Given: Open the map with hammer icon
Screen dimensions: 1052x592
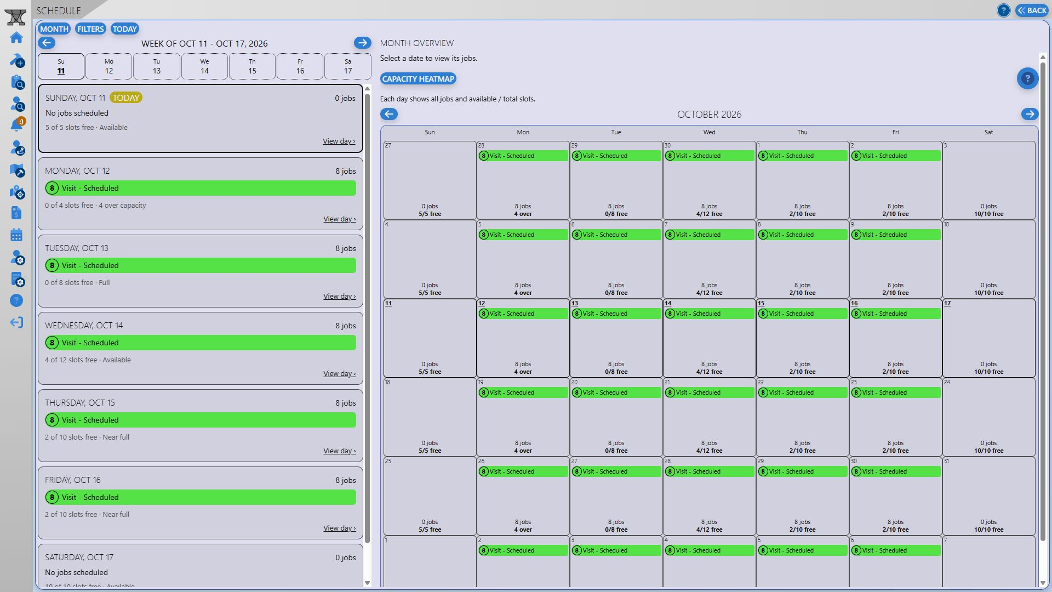Looking at the screenshot, I should [x=16, y=170].
